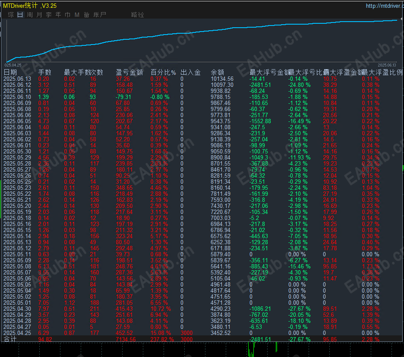This screenshot has height=357, width=404.
Task: Switch to the 季 quarterly tab
Action: tap(49, 15)
